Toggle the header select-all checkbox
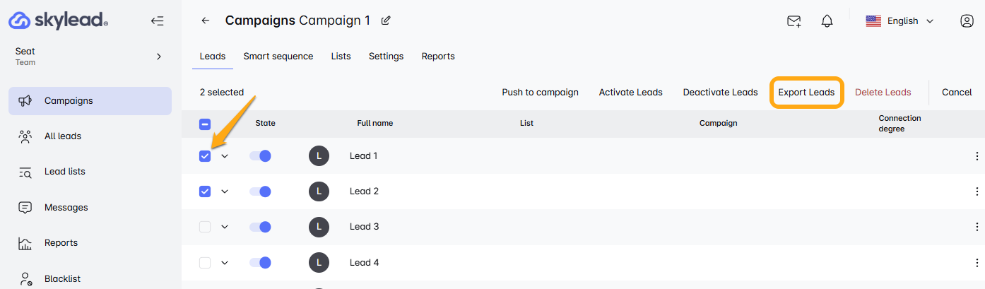Image resolution: width=985 pixels, height=289 pixels. (205, 124)
